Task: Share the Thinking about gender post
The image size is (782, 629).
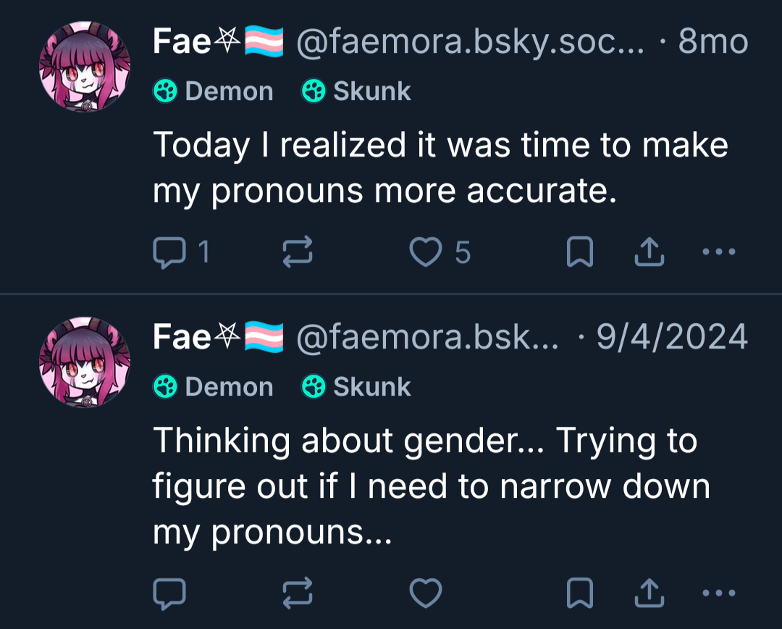Action: pyautogui.click(x=649, y=593)
